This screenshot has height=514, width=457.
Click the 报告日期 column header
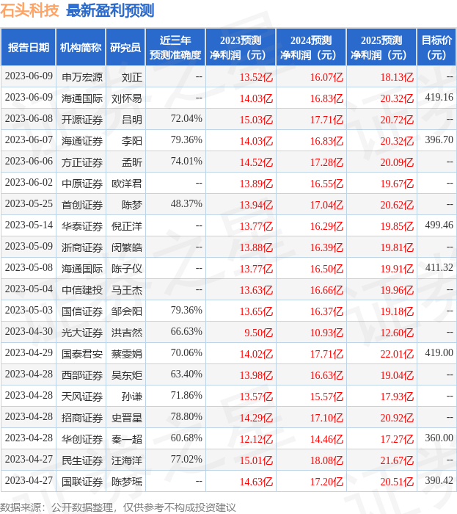(x=29, y=48)
